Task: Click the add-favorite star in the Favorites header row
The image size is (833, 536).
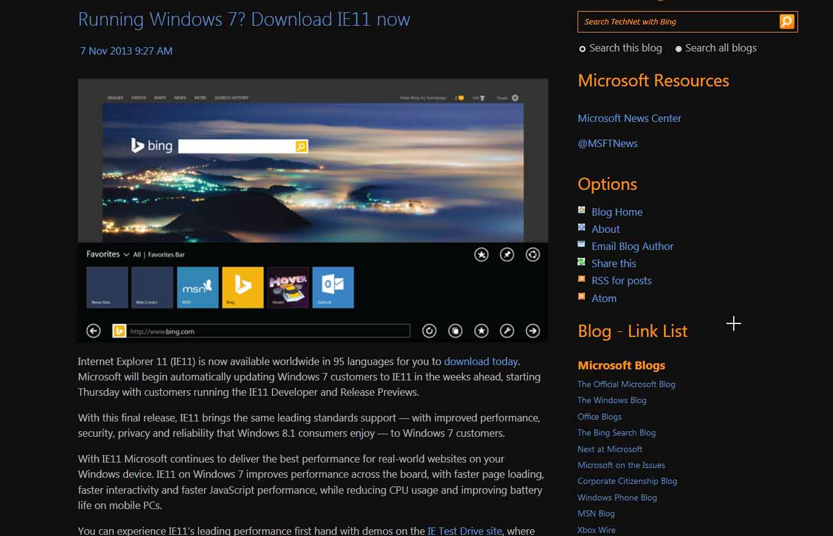Action: [x=481, y=254]
